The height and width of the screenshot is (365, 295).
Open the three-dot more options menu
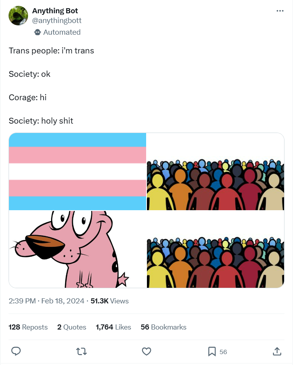[x=280, y=11]
